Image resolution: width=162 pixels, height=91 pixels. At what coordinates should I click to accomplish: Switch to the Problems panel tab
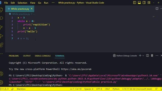(14, 56)
